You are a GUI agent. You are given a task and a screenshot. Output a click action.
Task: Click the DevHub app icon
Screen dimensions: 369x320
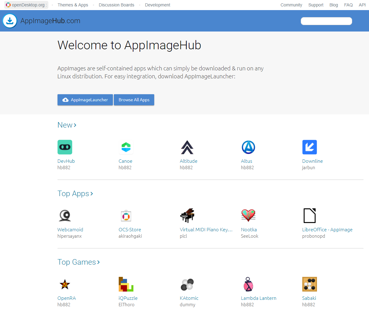[x=65, y=147]
